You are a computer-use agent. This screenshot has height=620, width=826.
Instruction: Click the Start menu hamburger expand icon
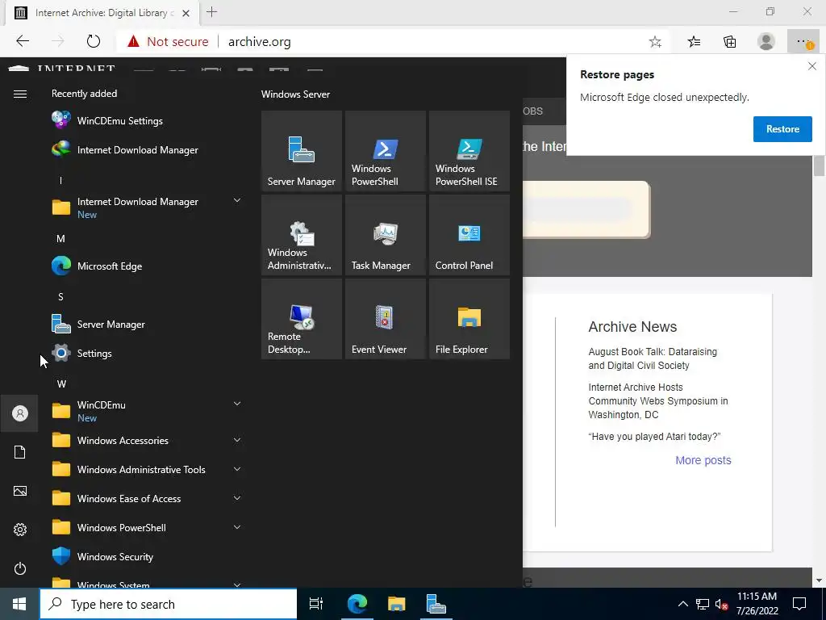tap(20, 94)
